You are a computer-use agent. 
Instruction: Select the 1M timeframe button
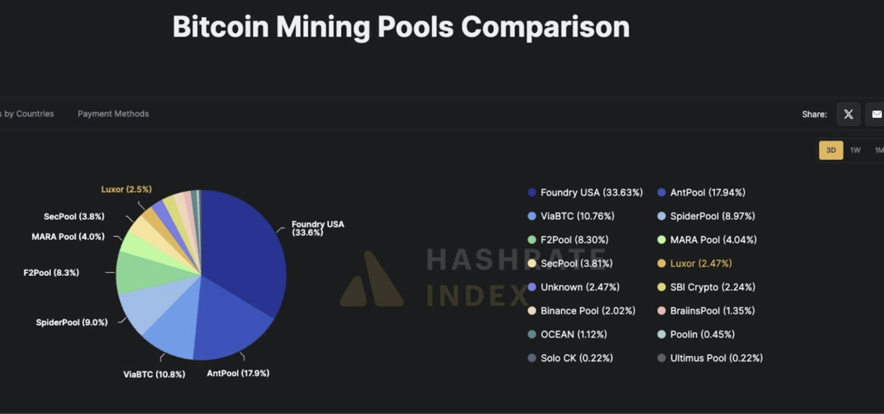click(879, 149)
